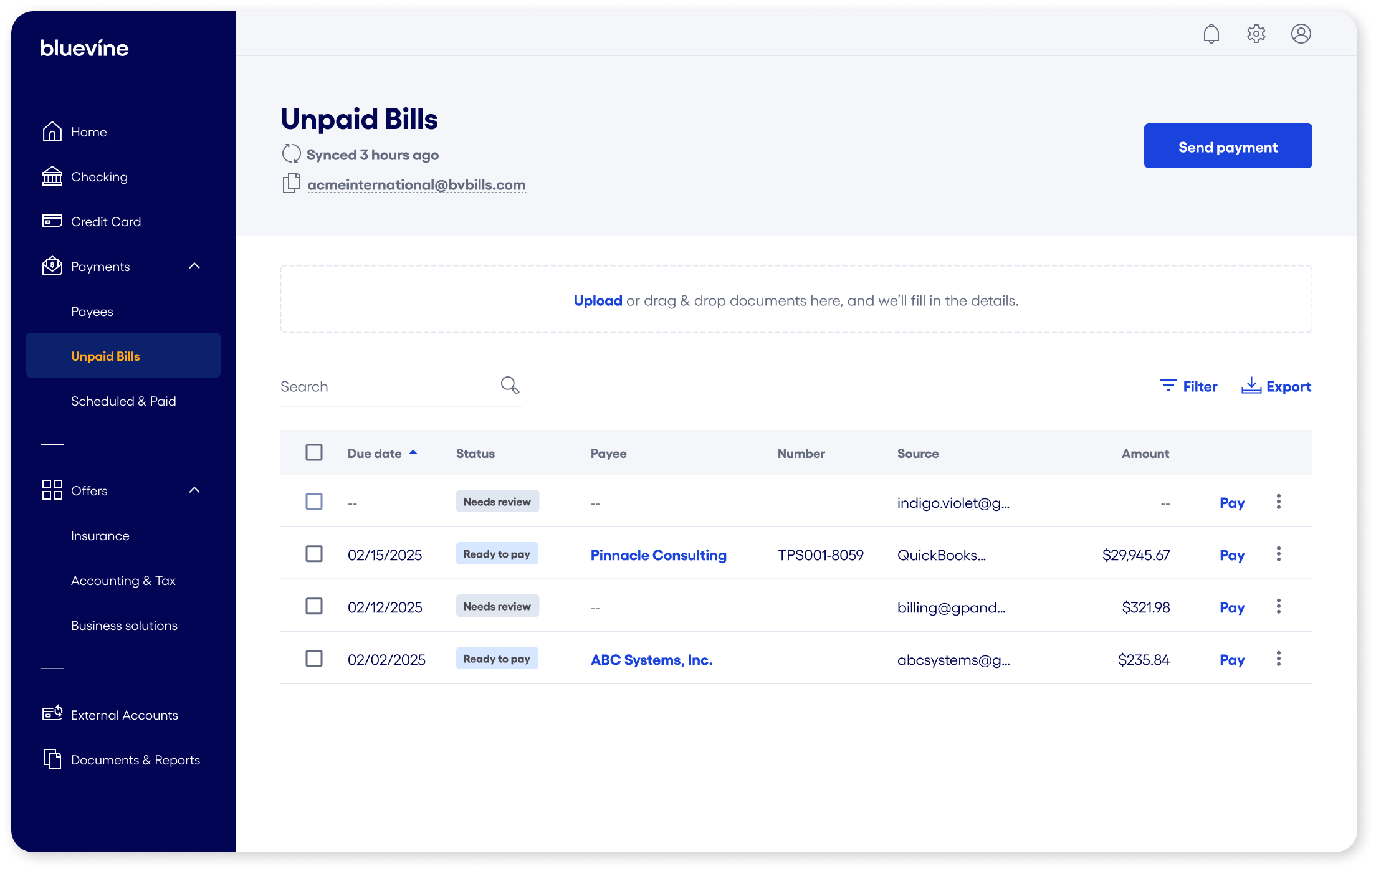Screen dimensions: 1376x871
Task: Click the user profile icon
Action: 1301,34
